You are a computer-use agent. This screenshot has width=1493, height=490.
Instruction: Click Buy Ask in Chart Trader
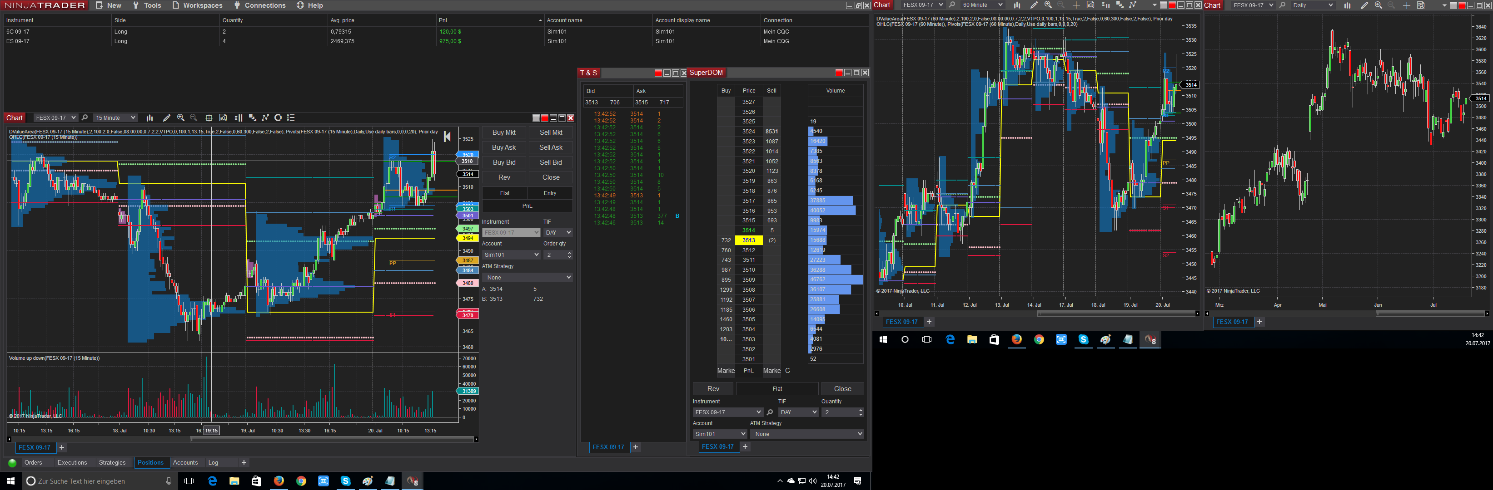[x=504, y=147]
